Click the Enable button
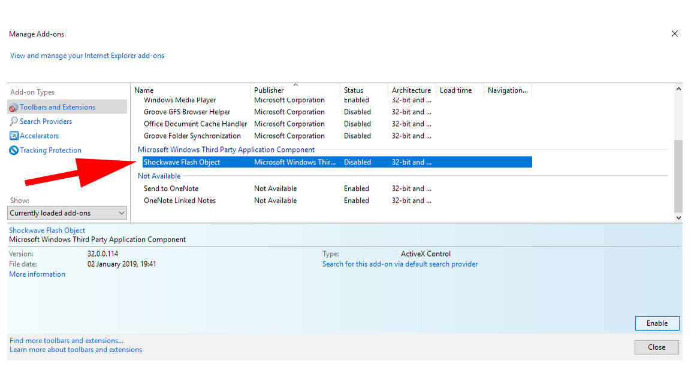Screen dimensions: 691x388 click(x=657, y=323)
